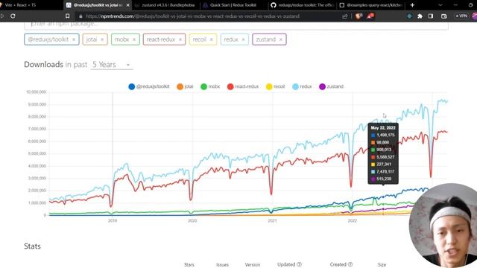Switch to the examples-query-react kitchen tab
The height and width of the screenshot is (268, 477).
371,5
